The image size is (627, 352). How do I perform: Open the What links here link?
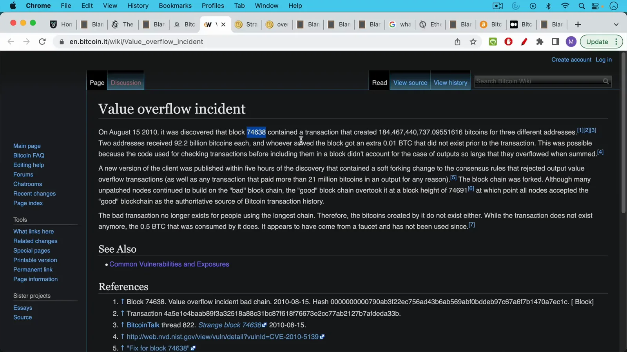[33, 232]
